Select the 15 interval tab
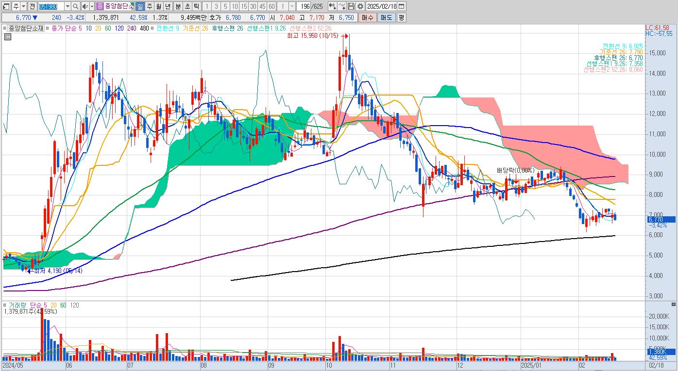Image resolution: width=678 pixels, height=371 pixels. click(x=244, y=6)
